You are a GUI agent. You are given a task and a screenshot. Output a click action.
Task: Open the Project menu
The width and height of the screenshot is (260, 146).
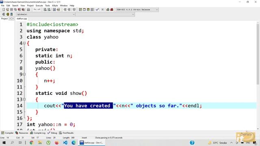pos(30,5)
